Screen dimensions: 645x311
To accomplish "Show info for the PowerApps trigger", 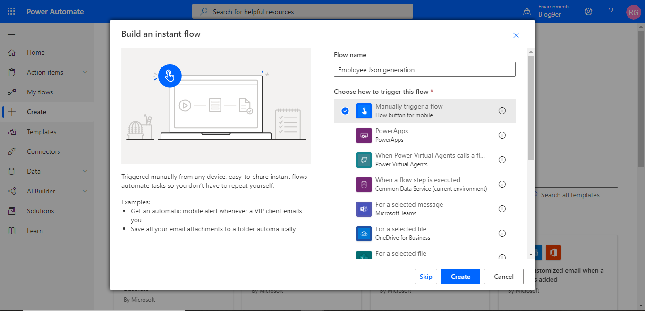I will 502,135.
